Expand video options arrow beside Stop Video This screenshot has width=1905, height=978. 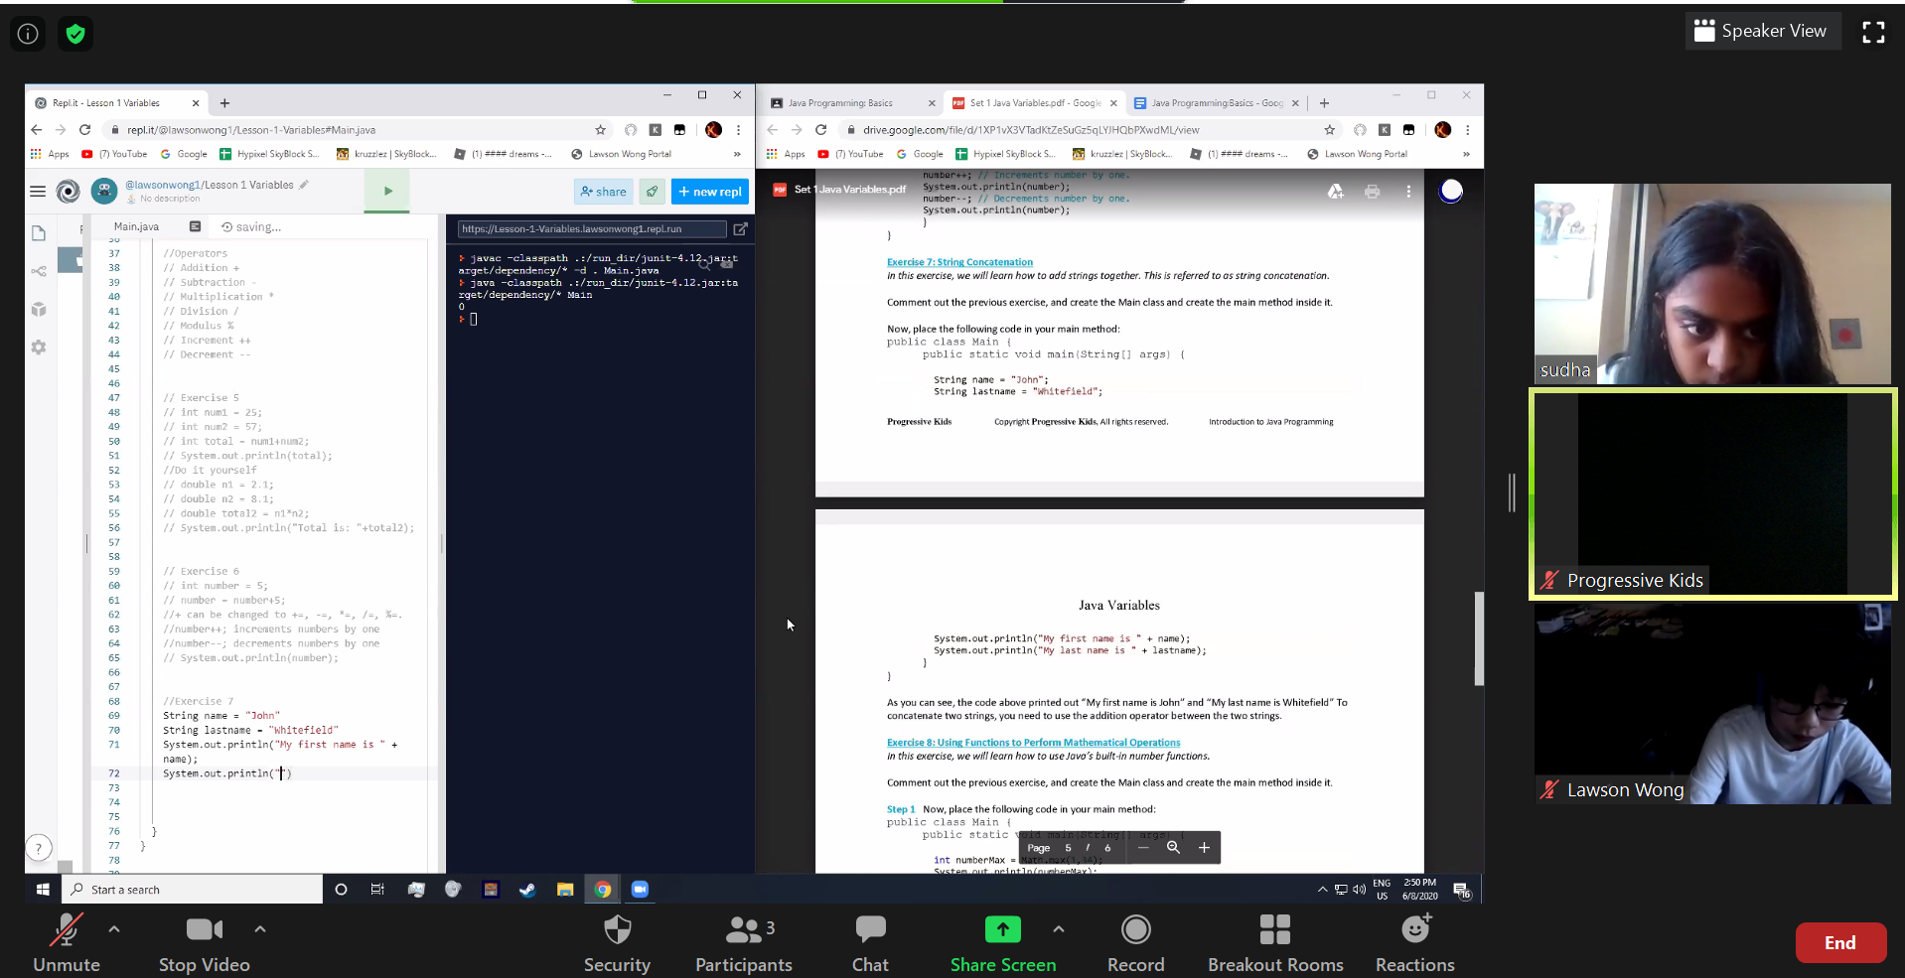pyautogui.click(x=260, y=929)
